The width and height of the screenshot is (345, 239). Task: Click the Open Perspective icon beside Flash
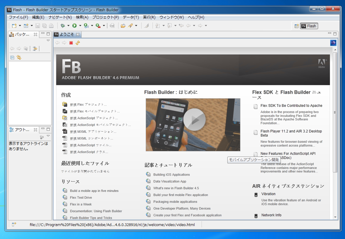(296, 26)
